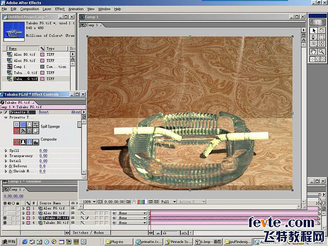Open the Animation menu
Image resolution: width=328 pixels, height=246 pixels.
pos(76,9)
